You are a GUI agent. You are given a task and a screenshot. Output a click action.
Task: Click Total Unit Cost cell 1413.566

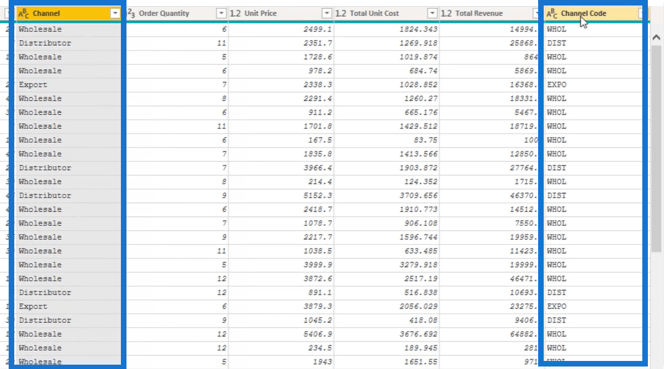387,154
